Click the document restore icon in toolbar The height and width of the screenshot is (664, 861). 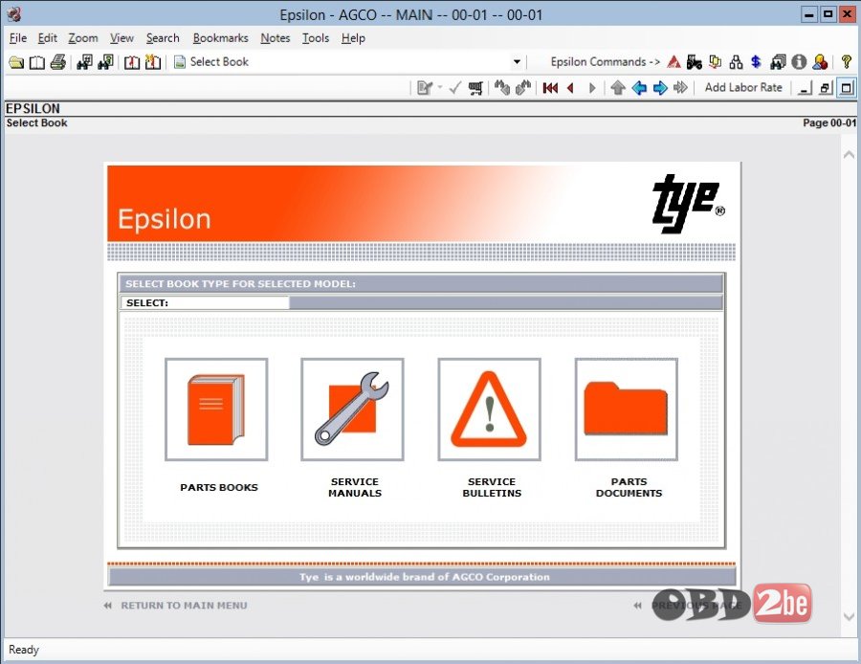pos(826,88)
